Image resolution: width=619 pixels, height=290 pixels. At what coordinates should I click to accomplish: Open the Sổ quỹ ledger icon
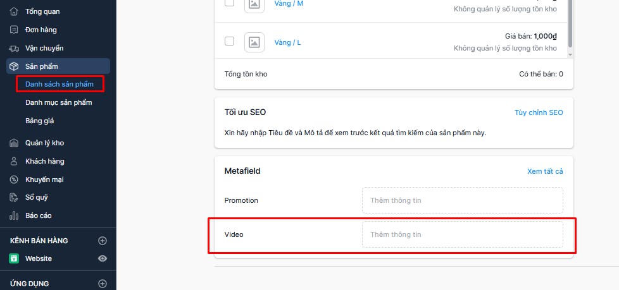pyautogui.click(x=14, y=197)
